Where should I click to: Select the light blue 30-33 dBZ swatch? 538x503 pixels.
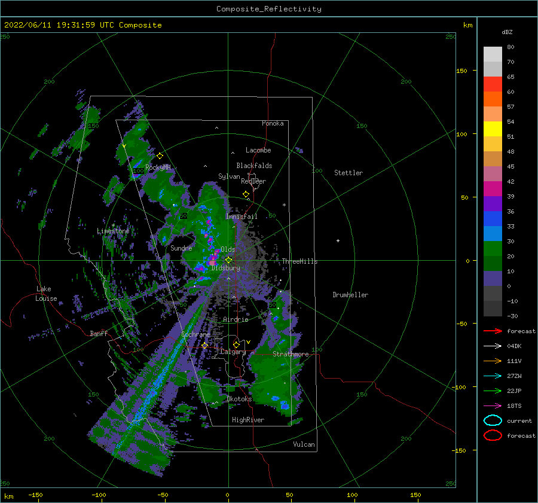click(x=493, y=233)
